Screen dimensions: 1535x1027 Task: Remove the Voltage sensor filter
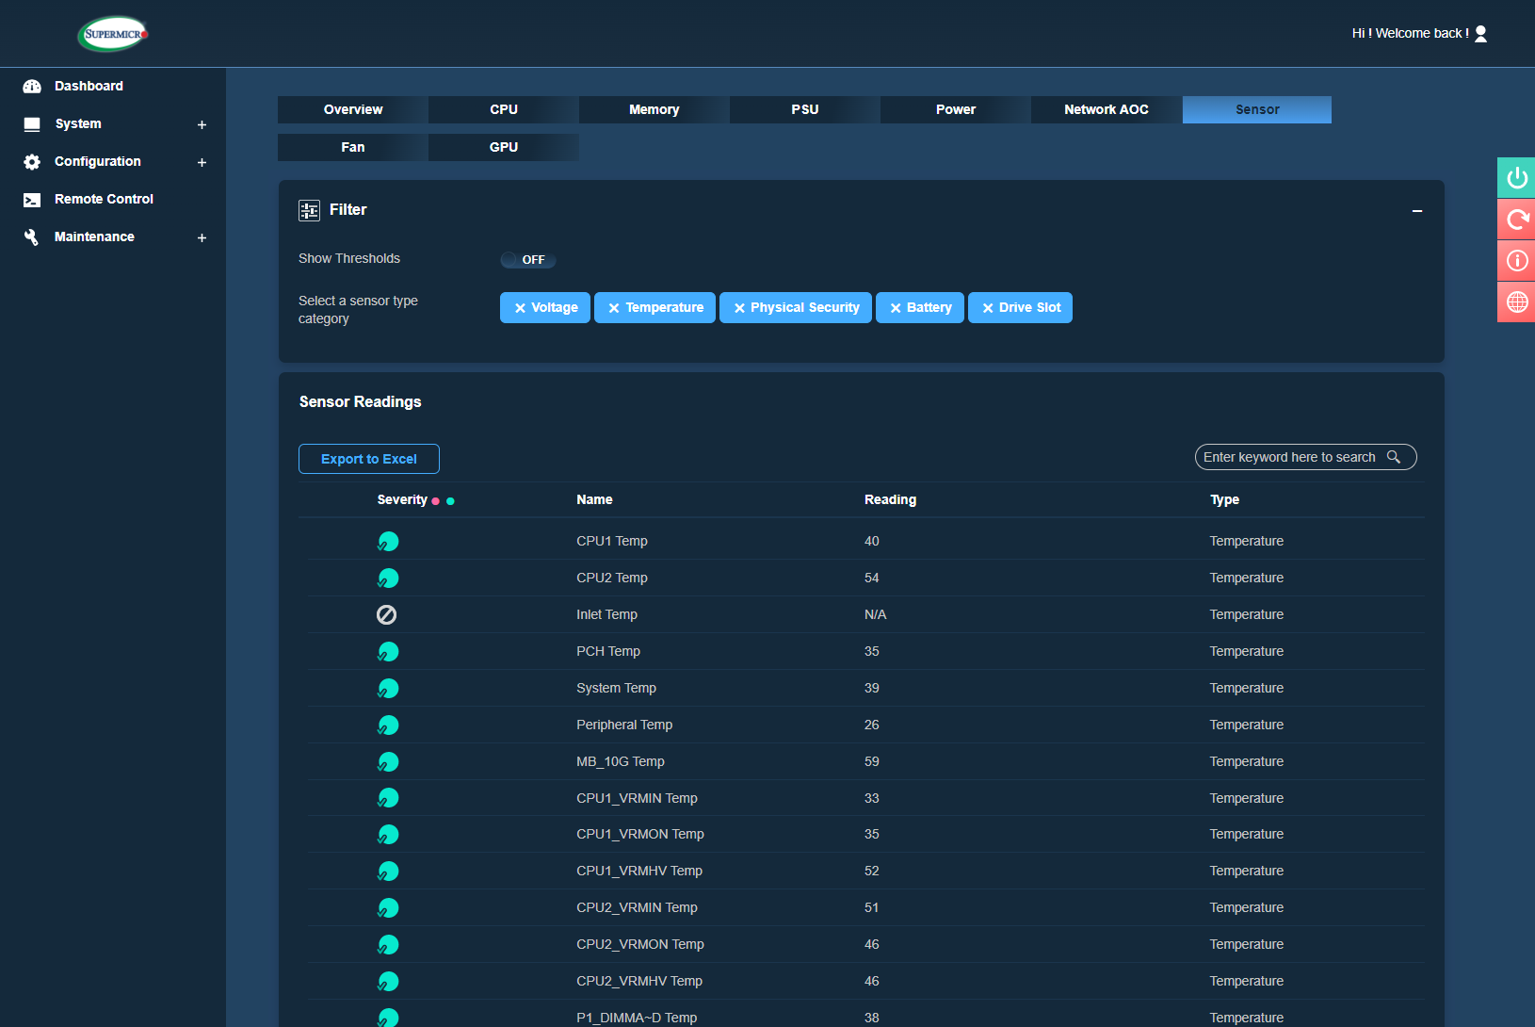(520, 308)
